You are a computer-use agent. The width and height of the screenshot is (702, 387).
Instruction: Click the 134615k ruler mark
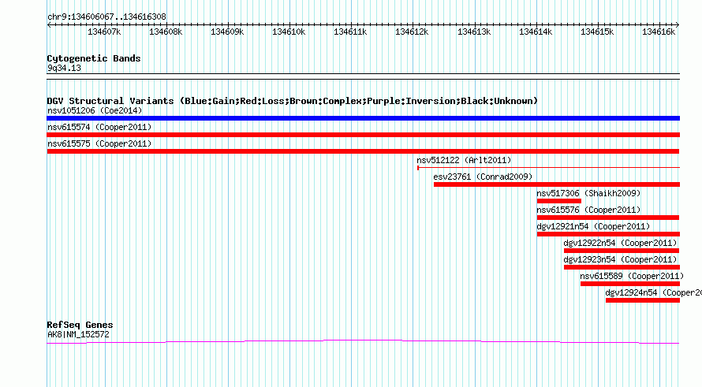tap(597, 32)
